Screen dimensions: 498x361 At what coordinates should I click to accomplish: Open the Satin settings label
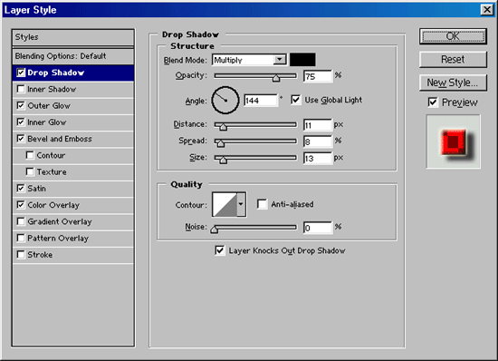pos(36,189)
